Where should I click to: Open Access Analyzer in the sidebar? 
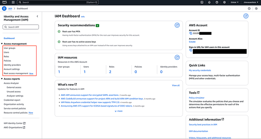click(x=11, y=83)
